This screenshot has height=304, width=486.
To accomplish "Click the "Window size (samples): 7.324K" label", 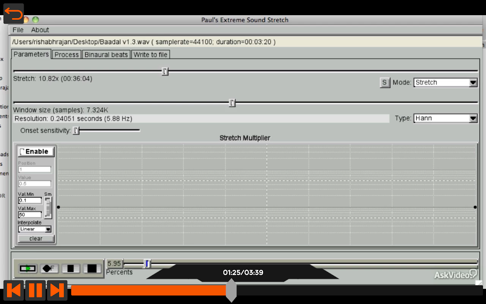I will tap(61, 110).
